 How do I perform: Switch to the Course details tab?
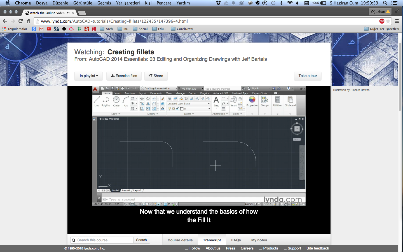[180, 240]
